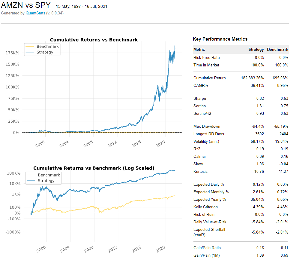
Task: Click the Sortino strategy value 1.31
Action: 260,106
